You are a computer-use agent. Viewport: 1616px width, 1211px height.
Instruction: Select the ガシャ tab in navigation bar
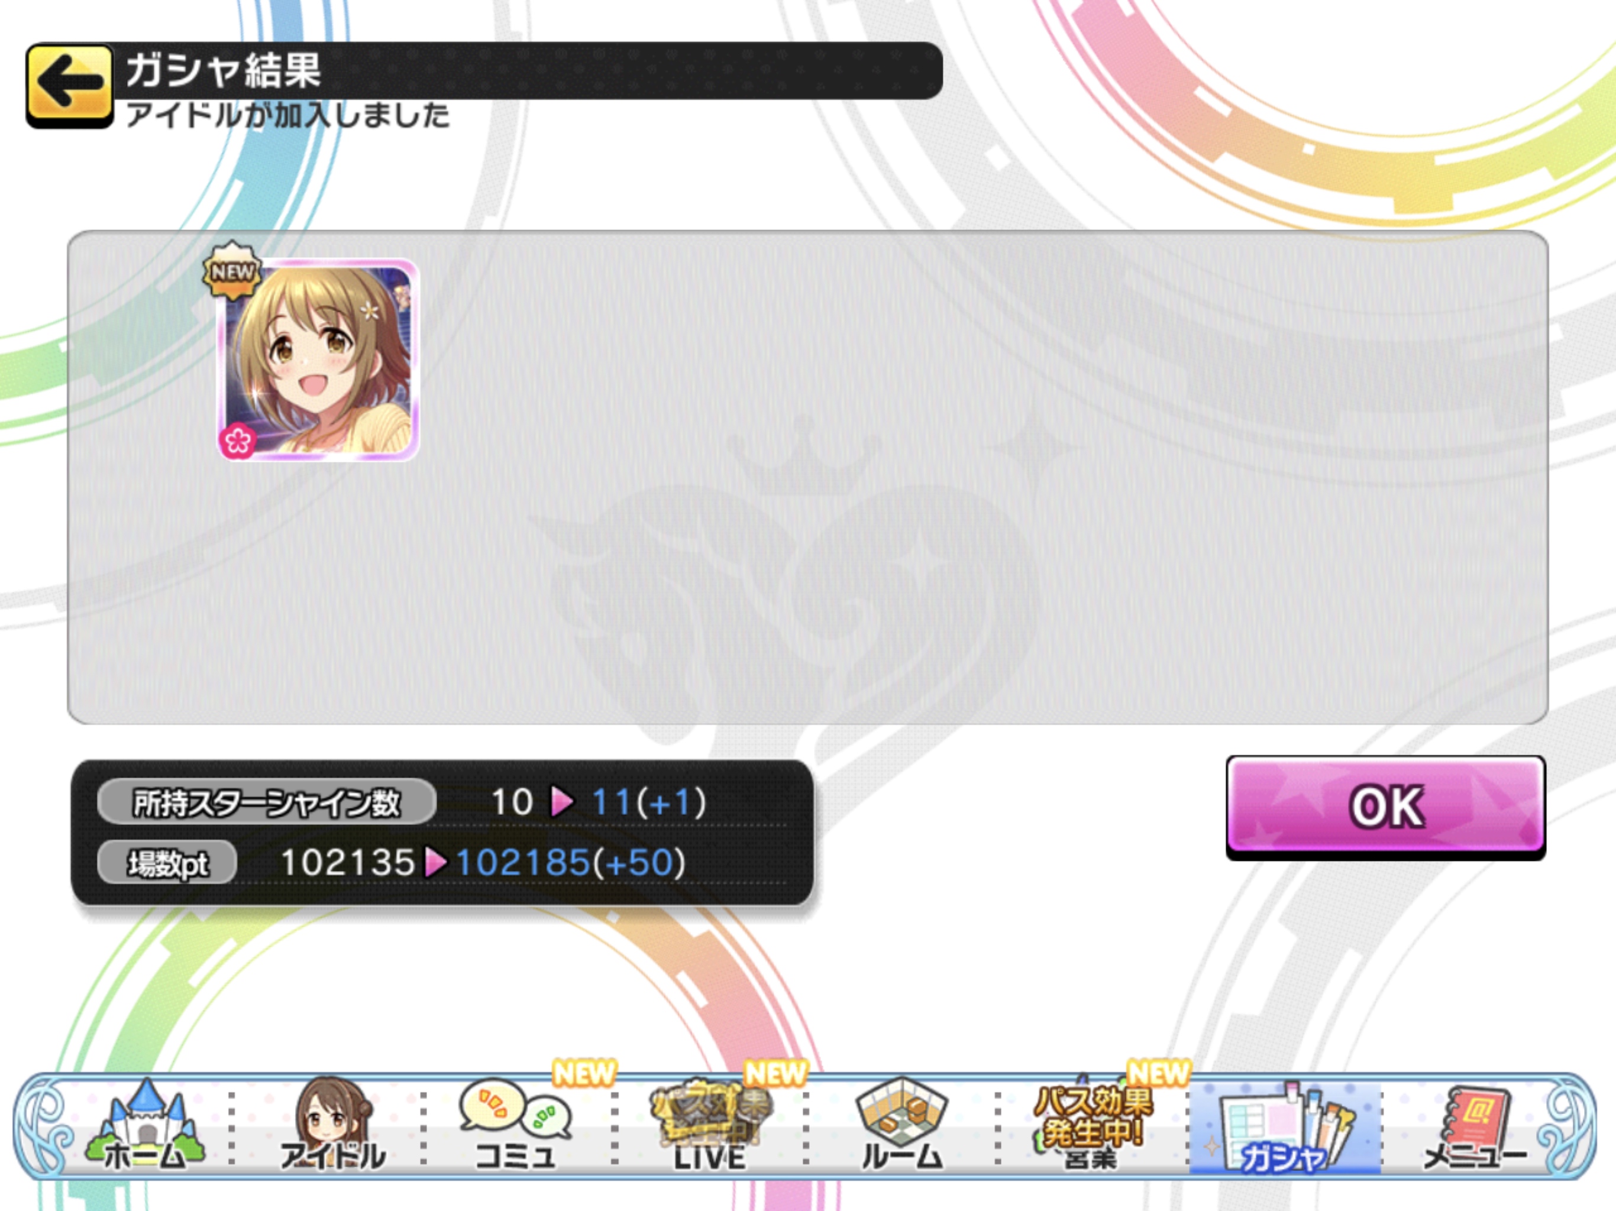tap(1284, 1128)
